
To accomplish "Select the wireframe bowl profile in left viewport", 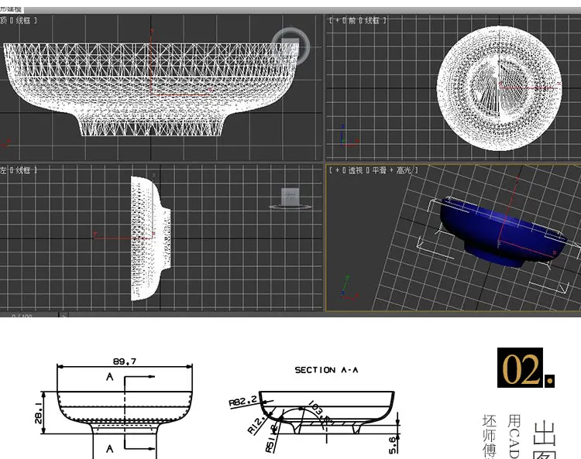I will (151, 238).
